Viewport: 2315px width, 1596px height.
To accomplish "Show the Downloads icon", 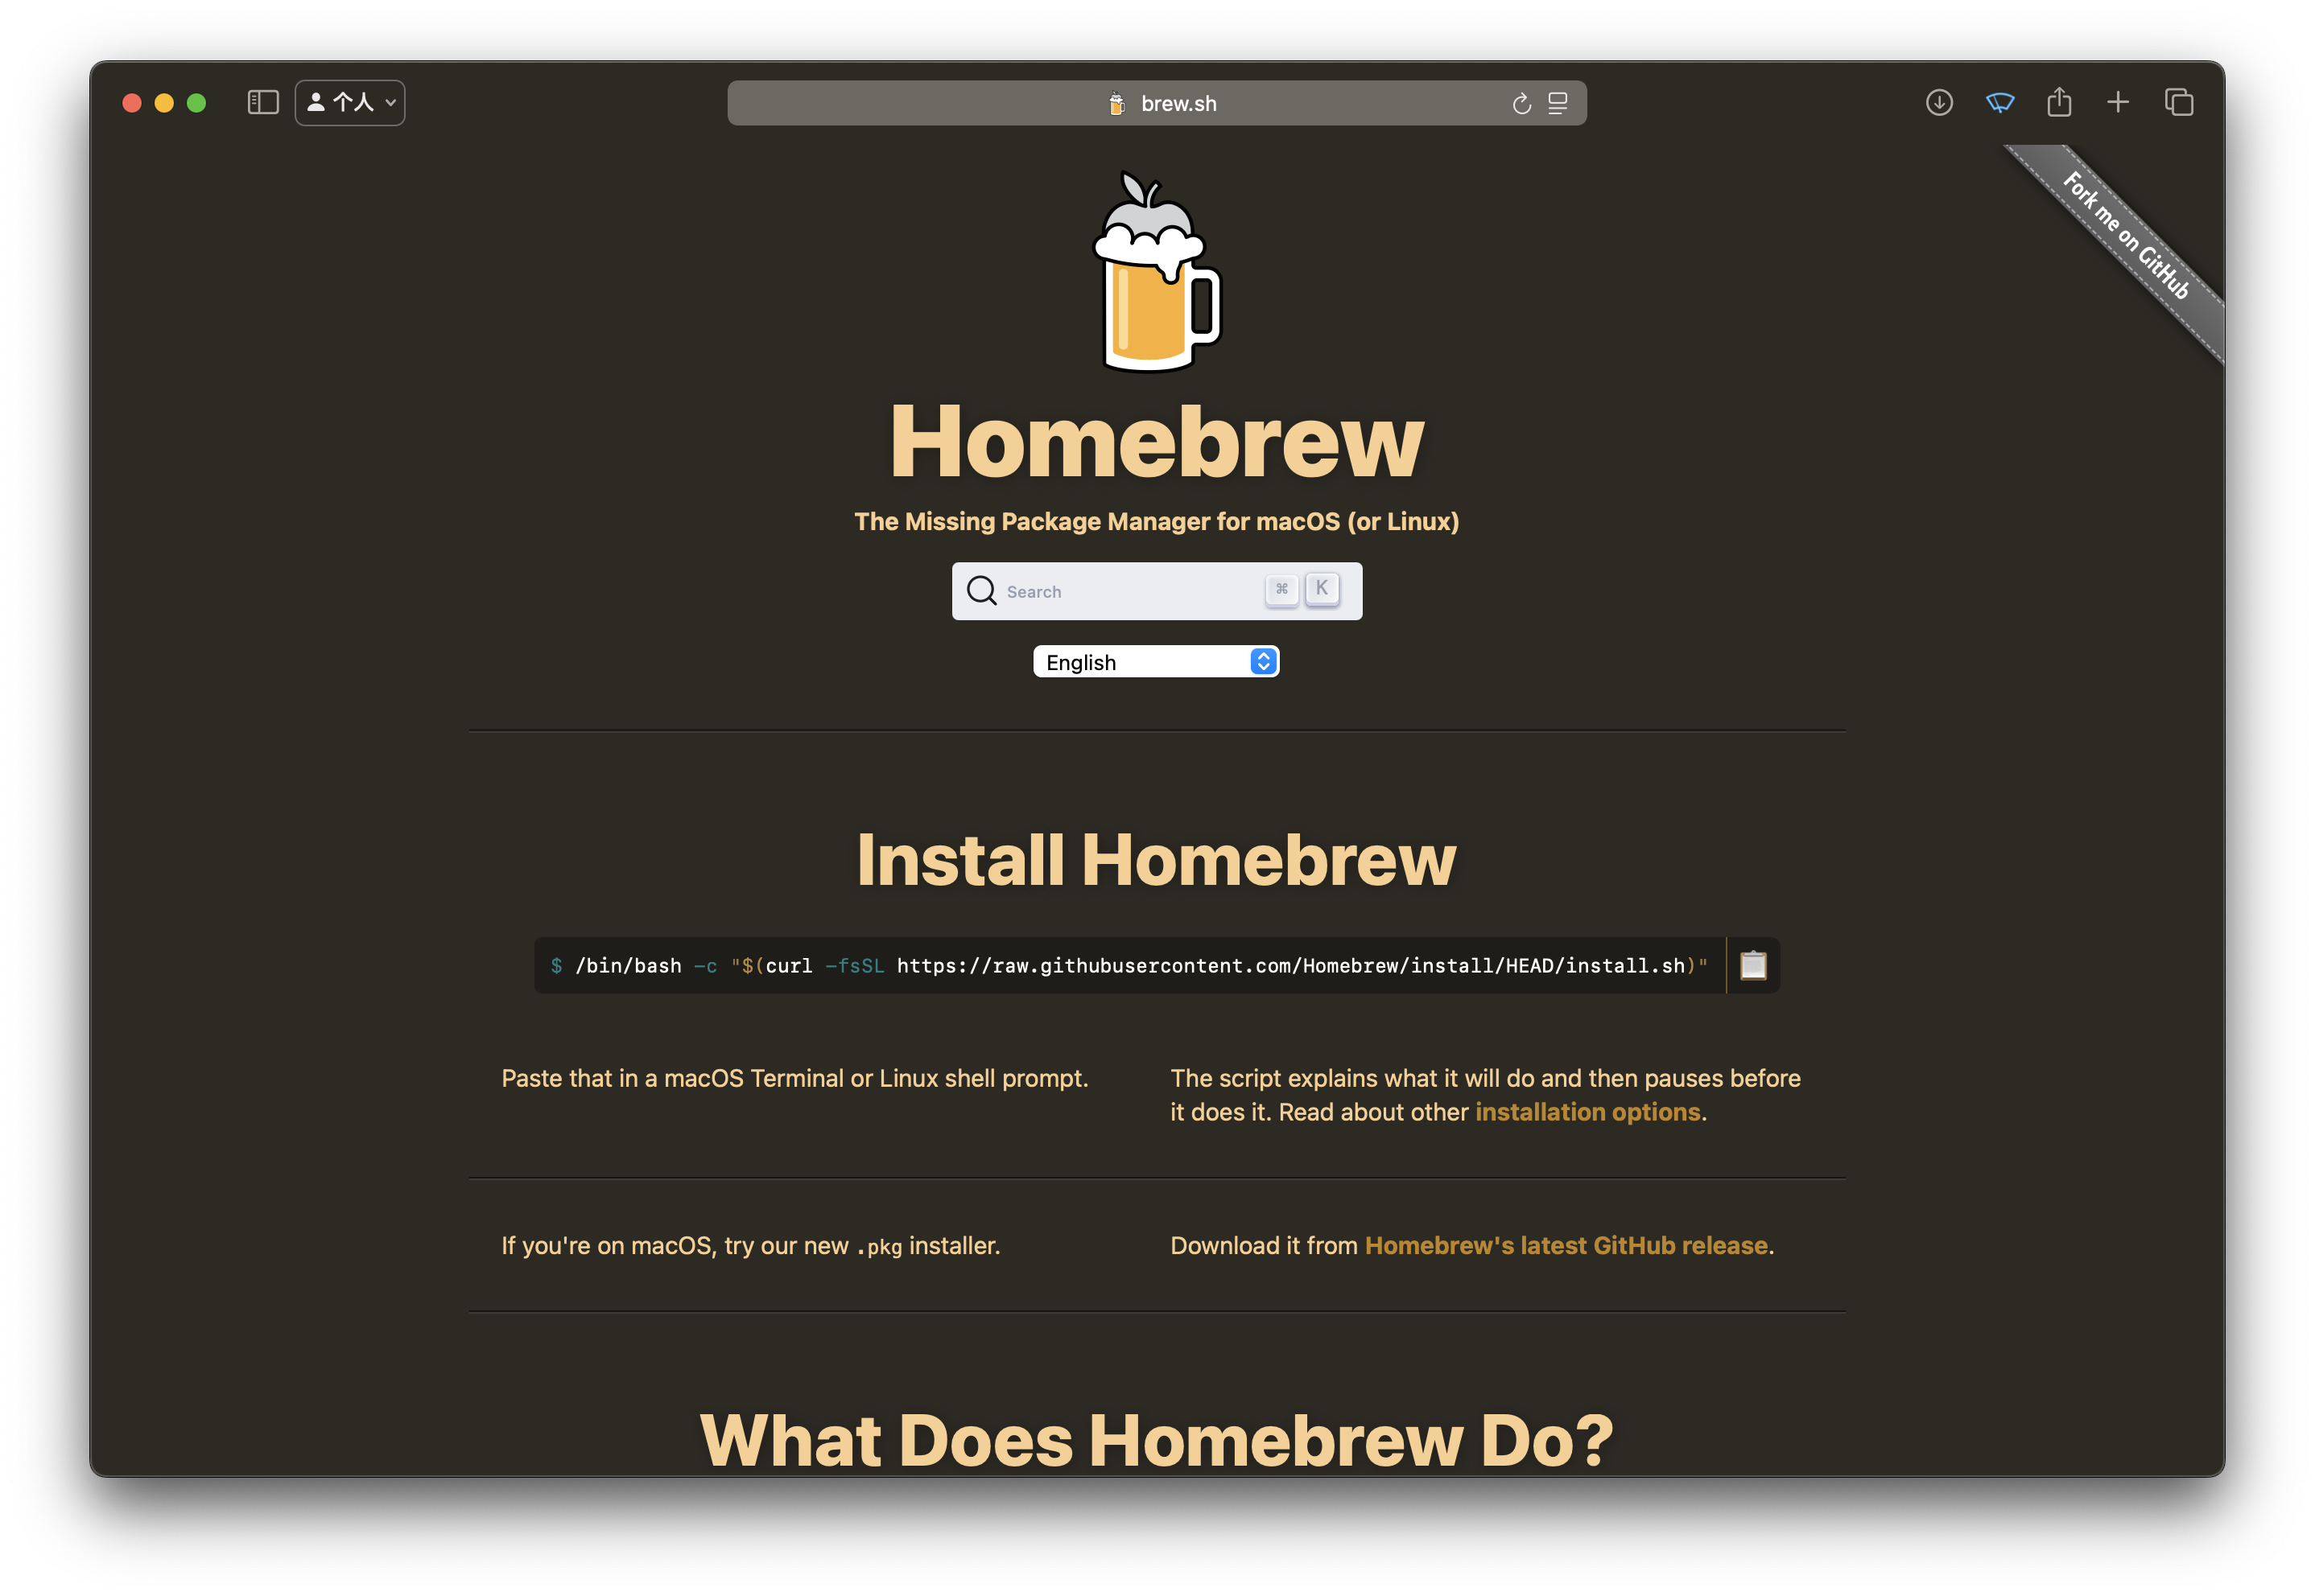I will (x=1939, y=103).
